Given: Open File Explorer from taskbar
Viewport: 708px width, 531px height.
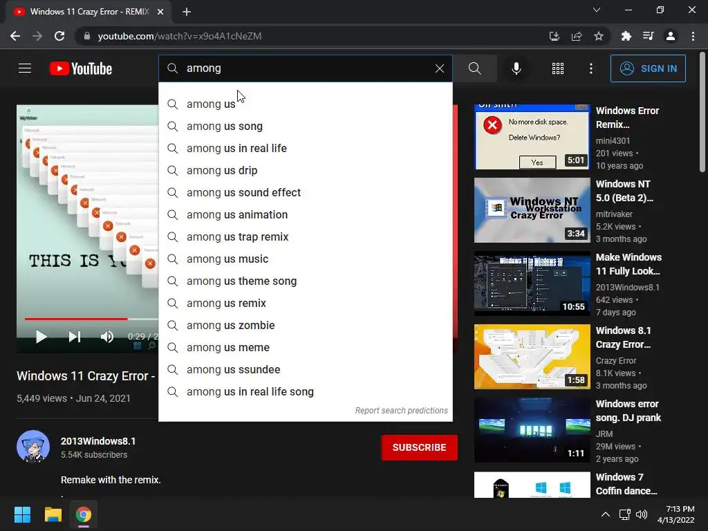Looking at the screenshot, I should pyautogui.click(x=53, y=514).
